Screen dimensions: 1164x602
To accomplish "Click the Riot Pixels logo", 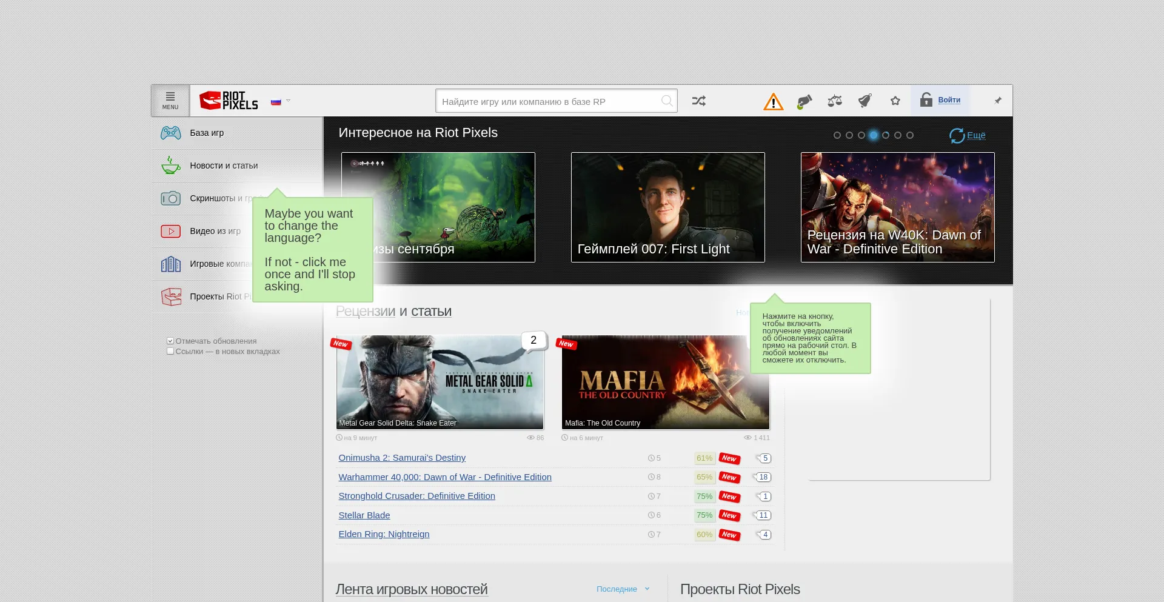I will 229,101.
